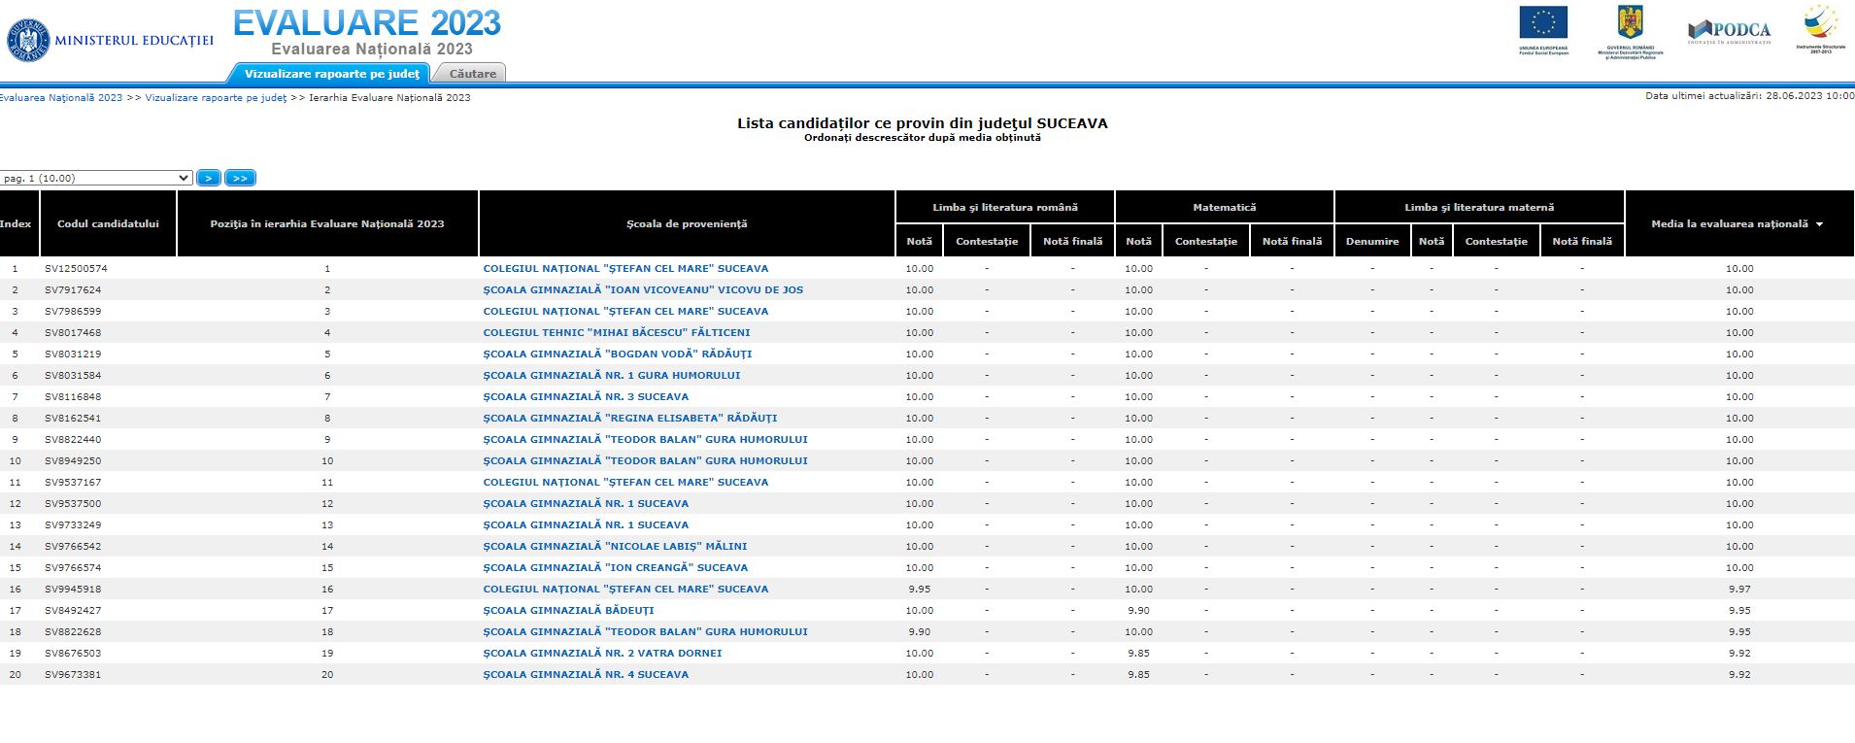
Task: Open the school link for candidate SV9945918
Action: tap(625, 589)
